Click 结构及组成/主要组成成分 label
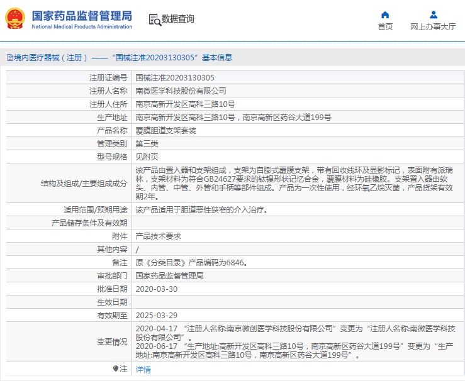Image resolution: width=465 pixels, height=381 pixels. click(x=84, y=184)
